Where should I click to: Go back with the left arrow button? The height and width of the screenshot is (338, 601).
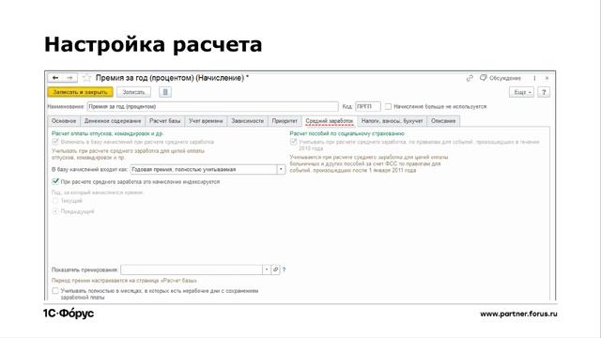pyautogui.click(x=55, y=78)
